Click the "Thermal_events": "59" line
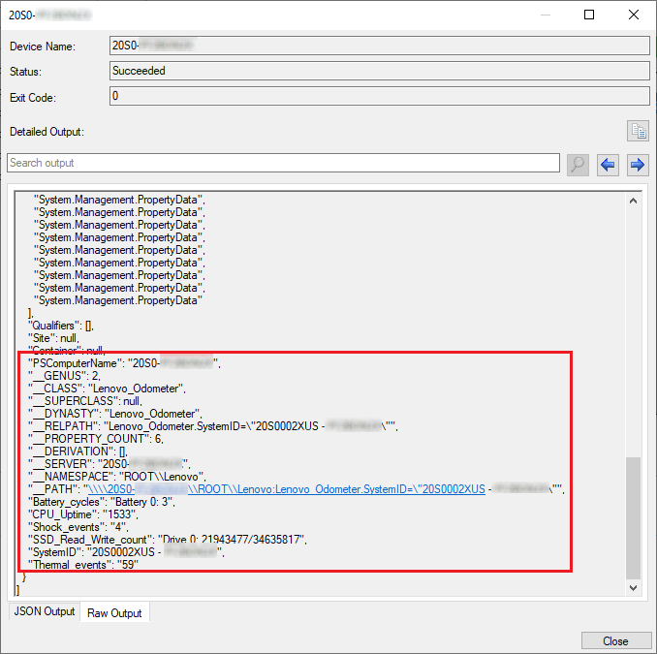The width and height of the screenshot is (657, 654). (83, 564)
